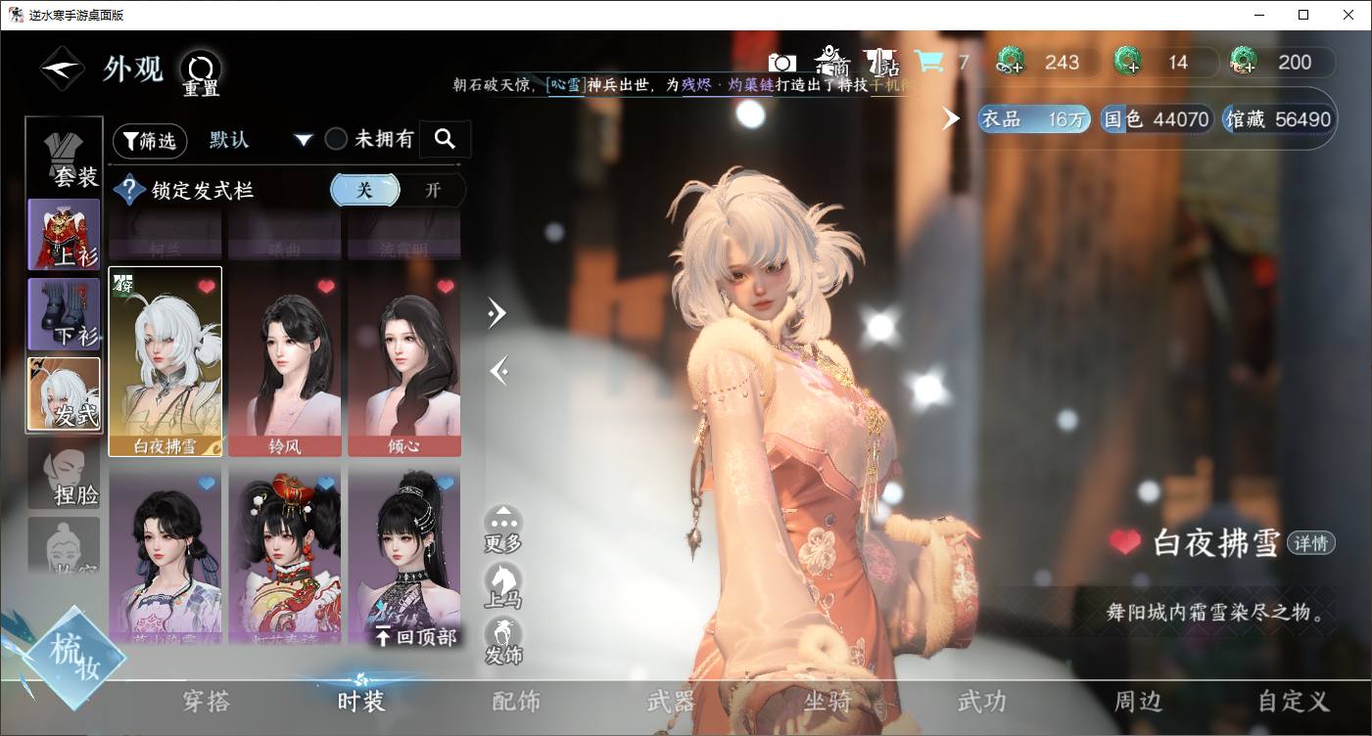
Task: Open the 筛选 filter options
Action: [x=150, y=141]
